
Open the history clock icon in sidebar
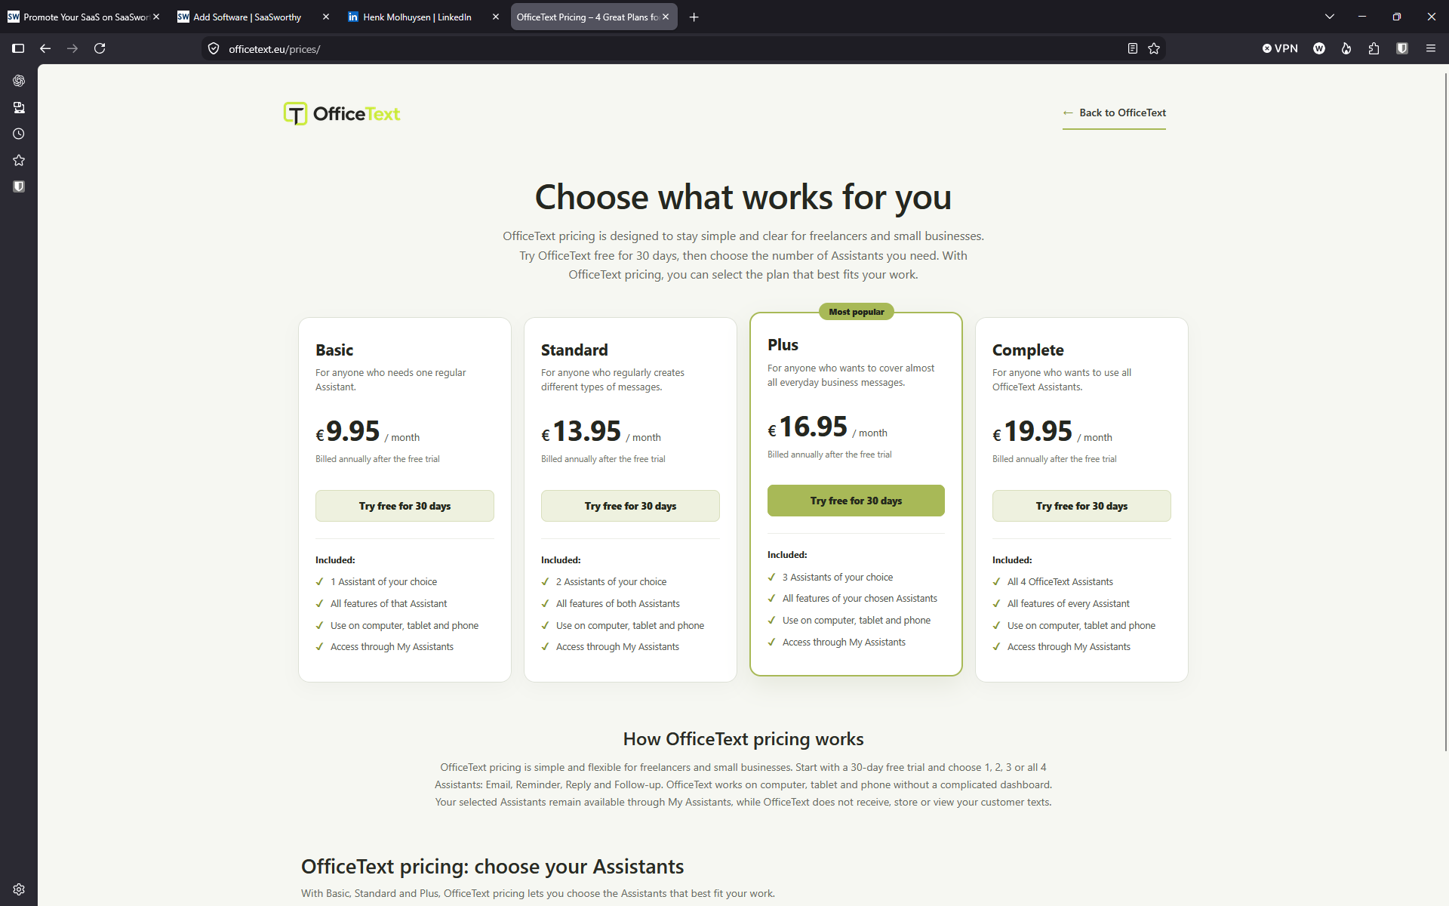[x=19, y=134]
